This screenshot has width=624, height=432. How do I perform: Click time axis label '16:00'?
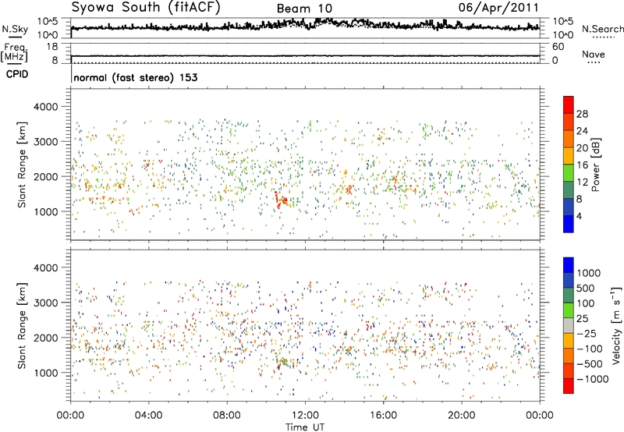[x=383, y=416]
